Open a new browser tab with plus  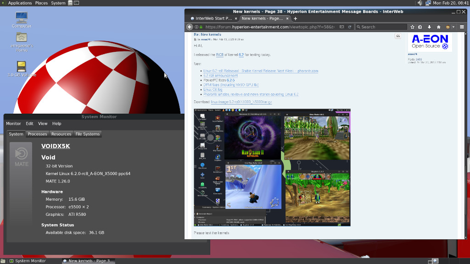tap(295, 18)
